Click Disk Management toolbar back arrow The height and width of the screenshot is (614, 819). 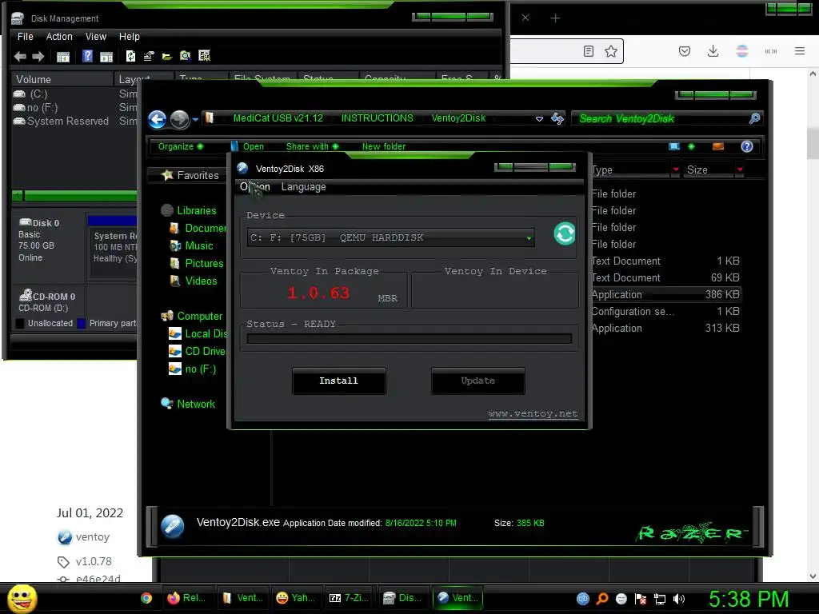click(20, 57)
